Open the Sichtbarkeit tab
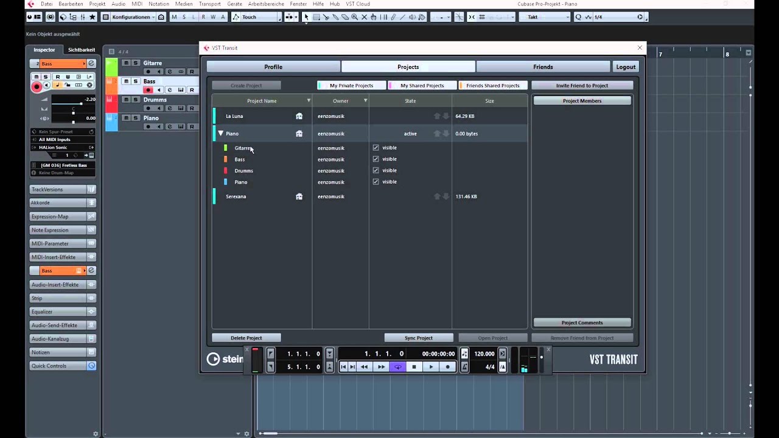 pyautogui.click(x=82, y=50)
